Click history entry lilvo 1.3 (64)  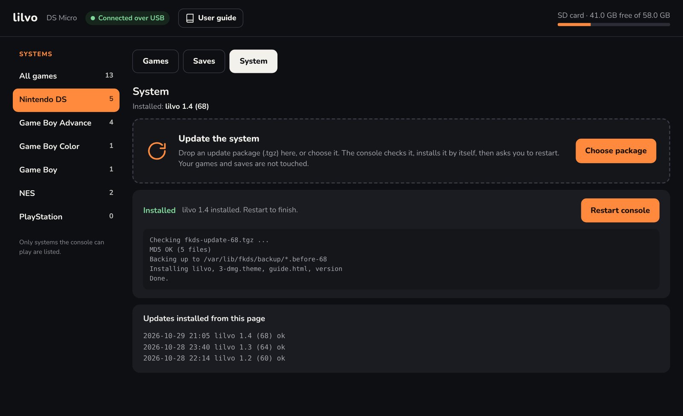(214, 347)
